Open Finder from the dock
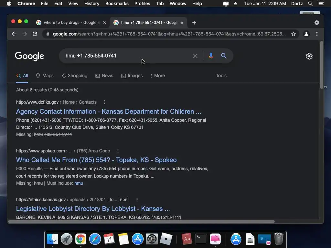This screenshot has height=248, width=331. 52,239
